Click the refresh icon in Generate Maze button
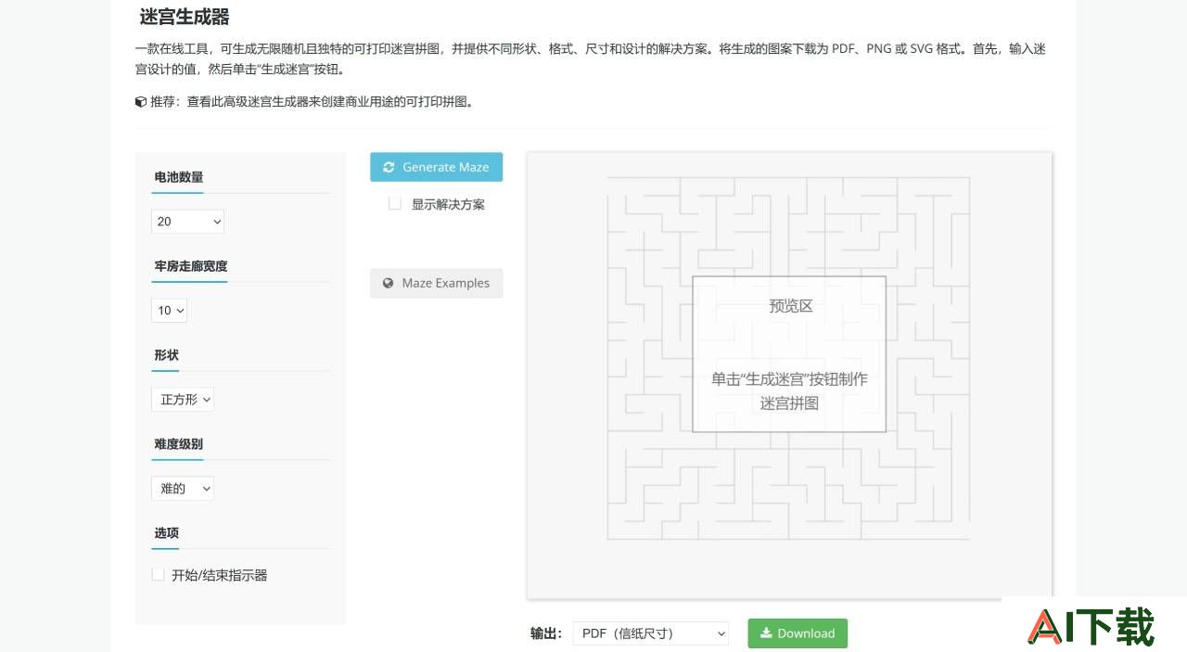This screenshot has height=652, width=1187. click(x=389, y=167)
